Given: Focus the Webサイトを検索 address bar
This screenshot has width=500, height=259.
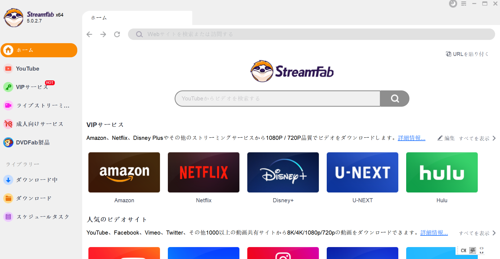Looking at the screenshot, I should 311,34.
